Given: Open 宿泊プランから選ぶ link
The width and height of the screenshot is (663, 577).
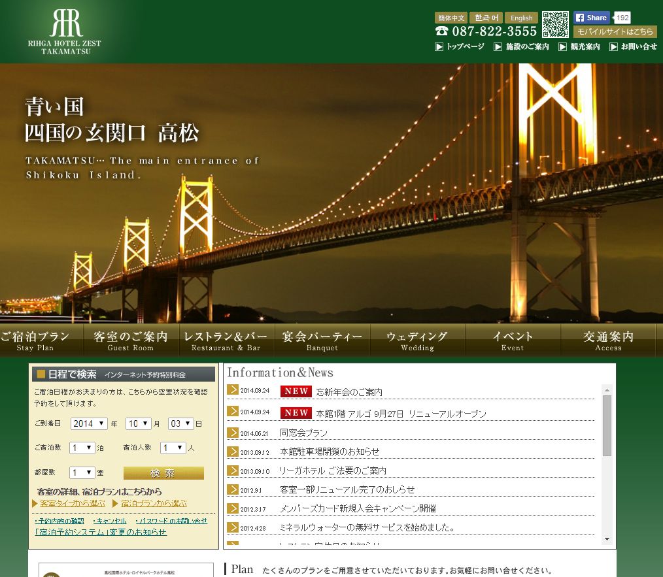Looking at the screenshot, I should [154, 503].
